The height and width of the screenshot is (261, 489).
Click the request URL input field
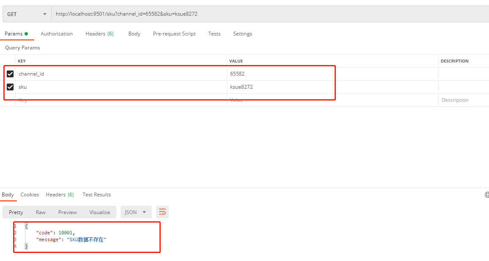(270, 14)
